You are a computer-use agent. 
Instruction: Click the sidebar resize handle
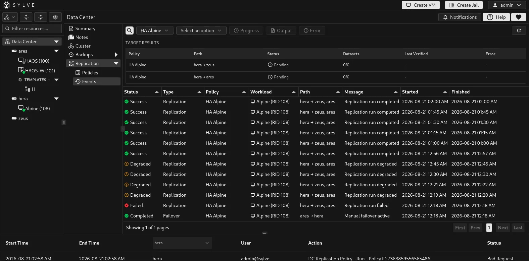63,122
